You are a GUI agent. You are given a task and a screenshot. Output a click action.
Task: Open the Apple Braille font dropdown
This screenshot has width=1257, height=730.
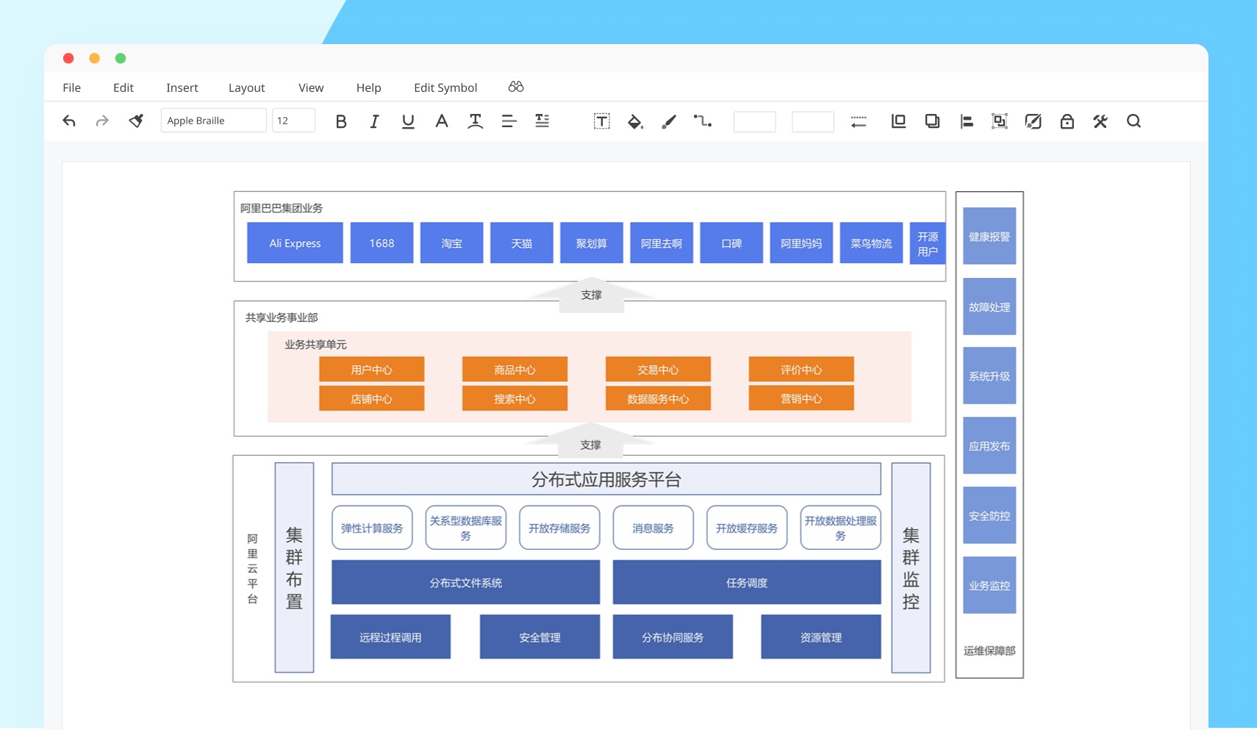pyautogui.click(x=213, y=121)
